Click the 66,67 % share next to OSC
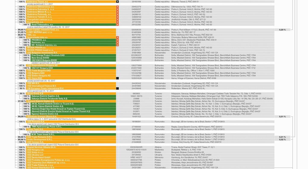This screenshot has width=308, height=169. [22, 35]
